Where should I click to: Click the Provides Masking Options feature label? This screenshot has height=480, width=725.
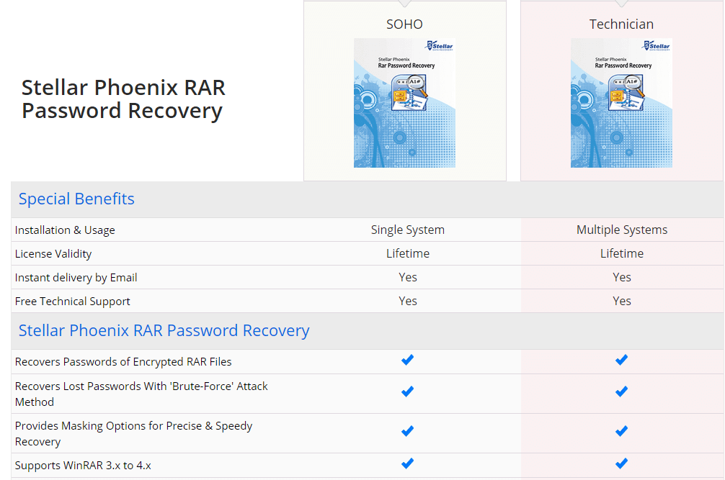pos(133,434)
